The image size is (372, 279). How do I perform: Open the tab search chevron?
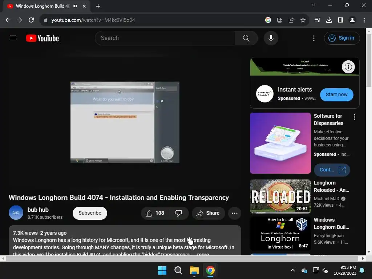[314, 5]
